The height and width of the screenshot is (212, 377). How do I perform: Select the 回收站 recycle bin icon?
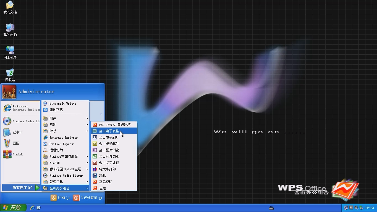tap(10, 75)
